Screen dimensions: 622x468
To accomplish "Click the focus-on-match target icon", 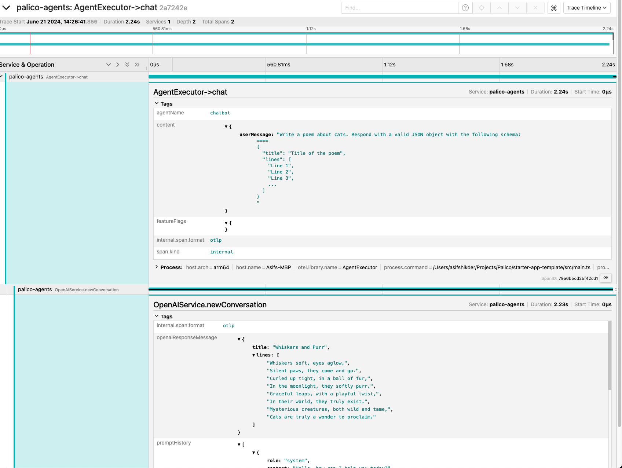I will point(482,8).
